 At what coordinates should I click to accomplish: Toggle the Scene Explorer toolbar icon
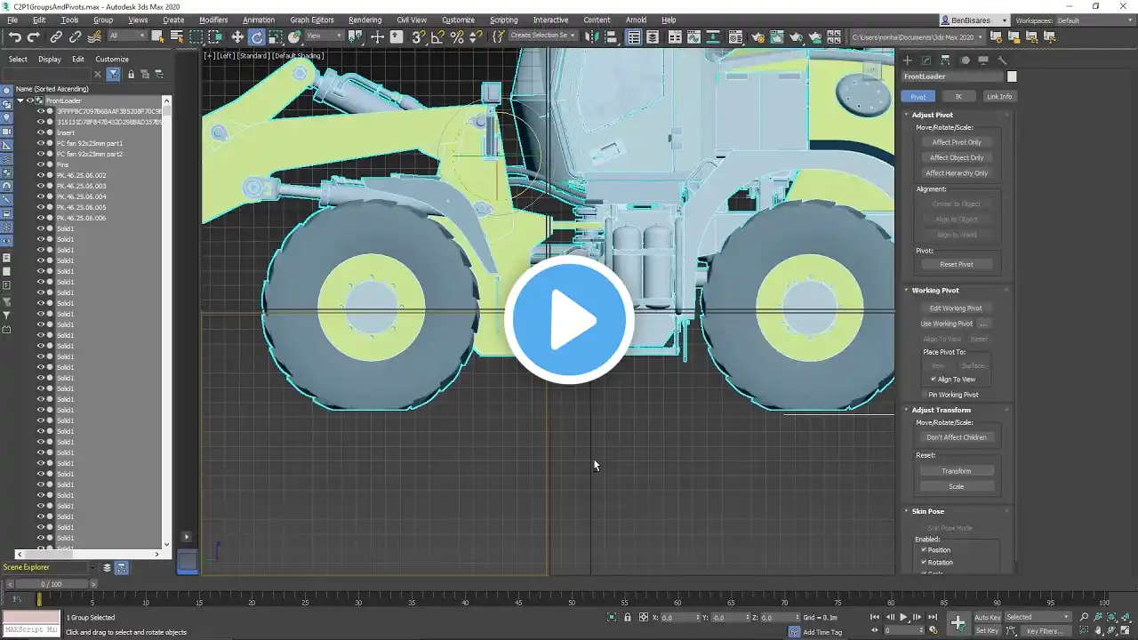[x=634, y=36]
